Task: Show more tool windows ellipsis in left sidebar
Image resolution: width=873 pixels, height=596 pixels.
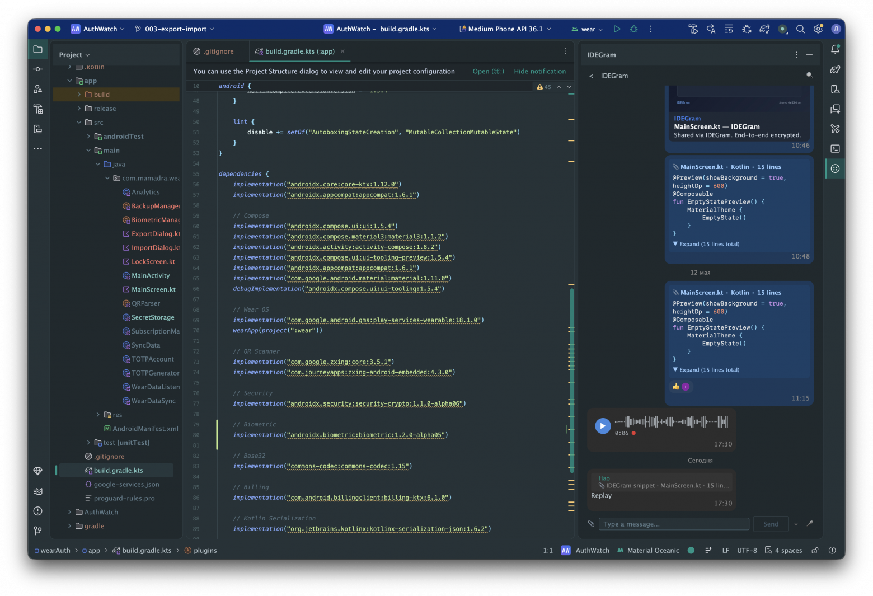Action: pyautogui.click(x=37, y=149)
